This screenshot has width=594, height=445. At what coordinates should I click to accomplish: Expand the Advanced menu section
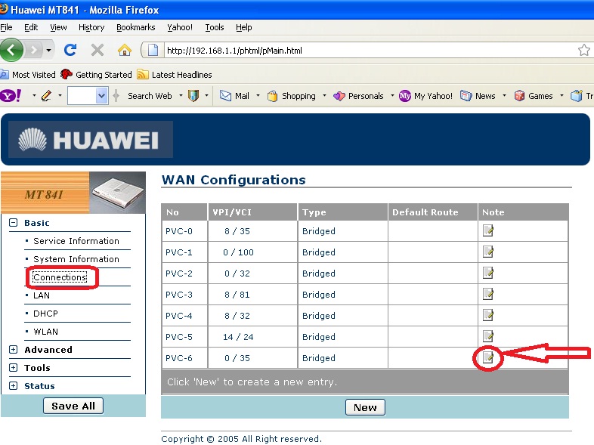[x=14, y=349]
